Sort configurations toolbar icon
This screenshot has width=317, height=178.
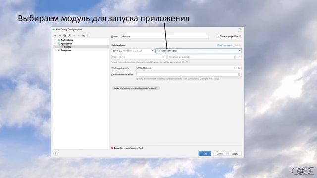pos(88,35)
